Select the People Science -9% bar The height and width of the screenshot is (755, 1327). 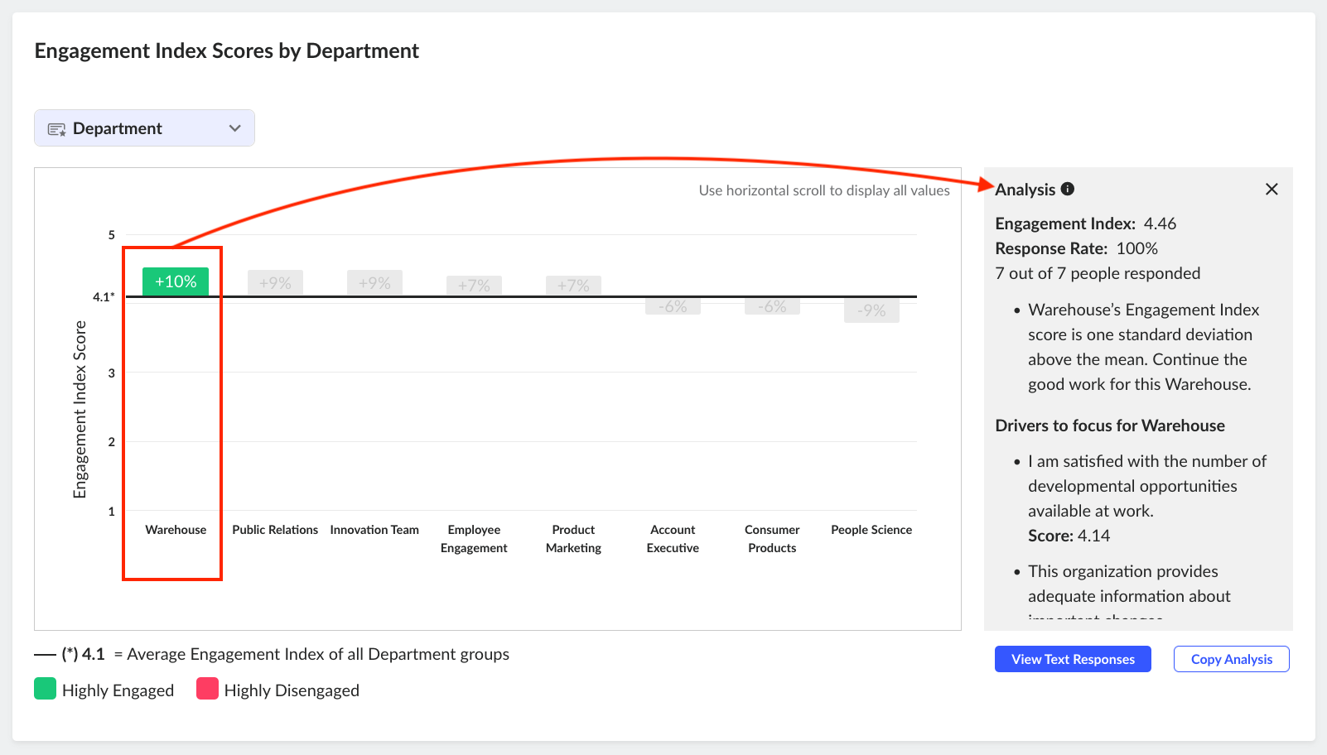coord(871,310)
